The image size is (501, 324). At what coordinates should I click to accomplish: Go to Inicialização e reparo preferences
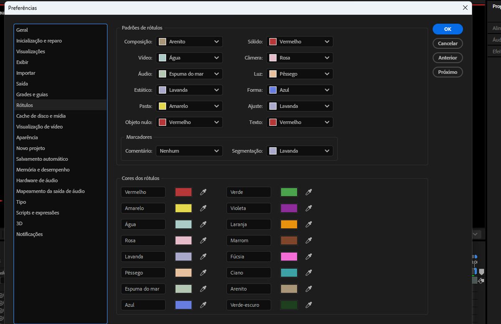tap(61, 41)
